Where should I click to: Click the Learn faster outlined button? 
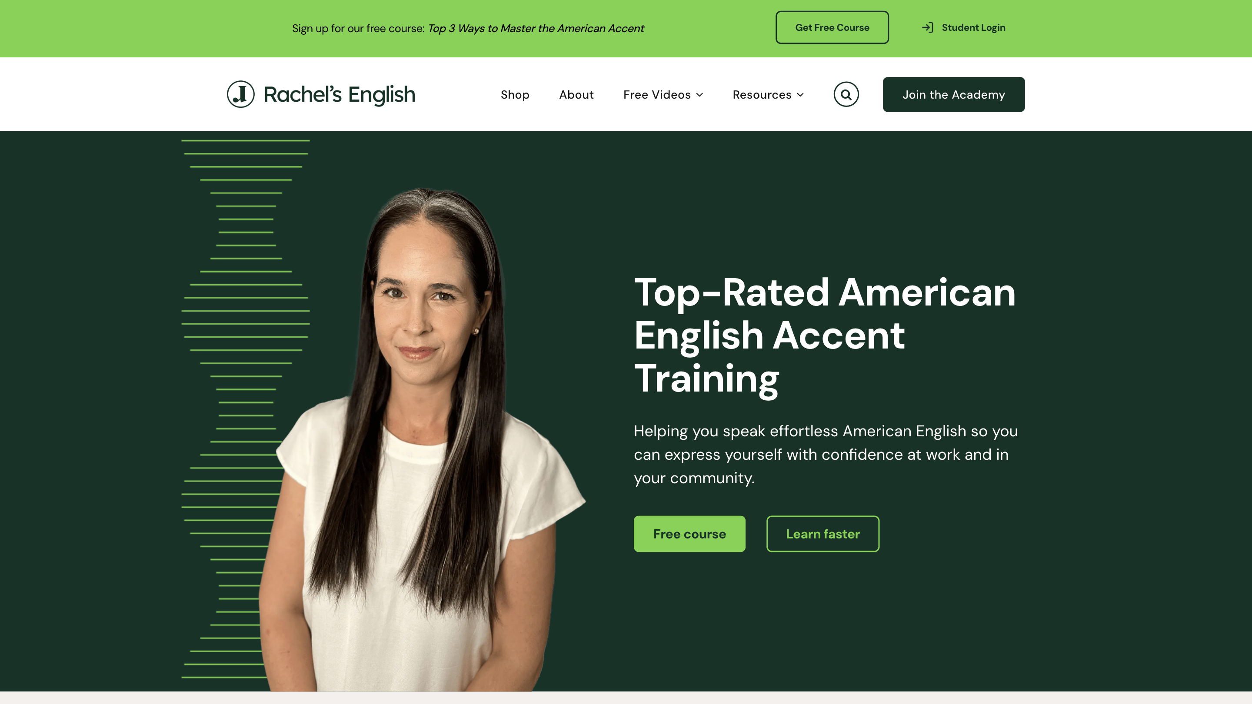click(823, 534)
